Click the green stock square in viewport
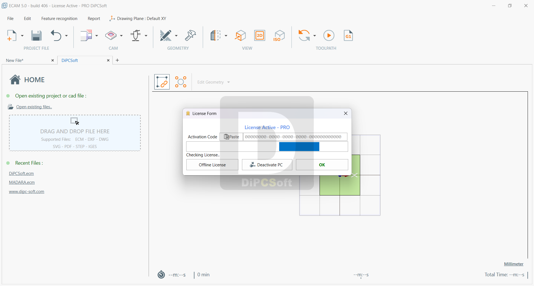This screenshot has height=286, width=534. tap(340, 185)
